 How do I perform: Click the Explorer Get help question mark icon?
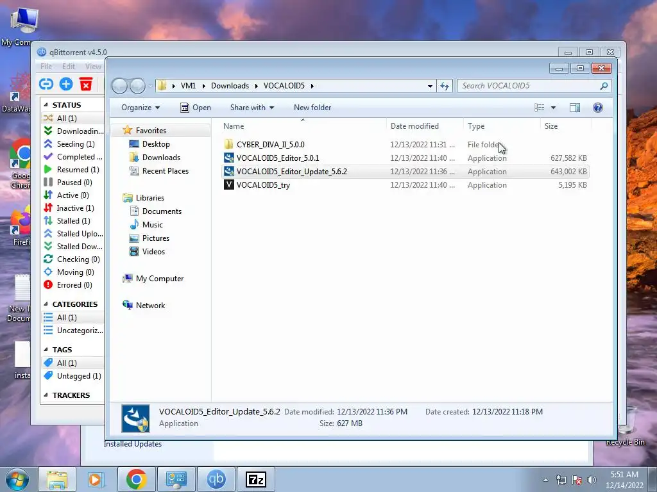598,108
